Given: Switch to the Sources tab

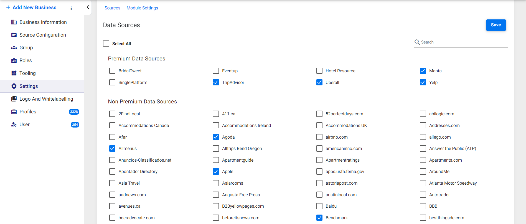Looking at the screenshot, I should coord(112,8).
